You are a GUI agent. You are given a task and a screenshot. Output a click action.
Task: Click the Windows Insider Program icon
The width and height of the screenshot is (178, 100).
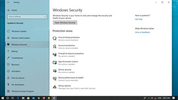tap(8, 91)
